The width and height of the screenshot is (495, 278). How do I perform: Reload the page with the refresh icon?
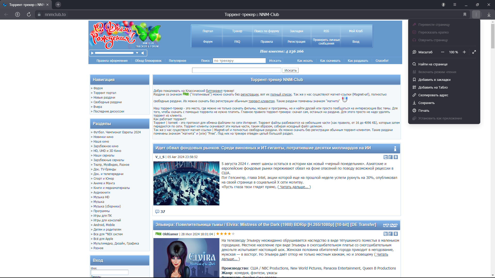click(x=29, y=14)
